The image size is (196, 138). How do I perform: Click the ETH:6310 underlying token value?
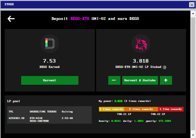[36, 118]
